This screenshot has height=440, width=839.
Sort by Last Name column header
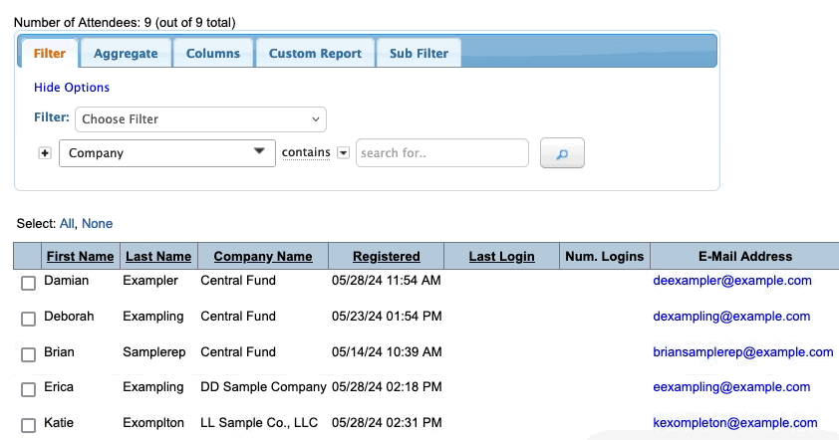coord(158,257)
